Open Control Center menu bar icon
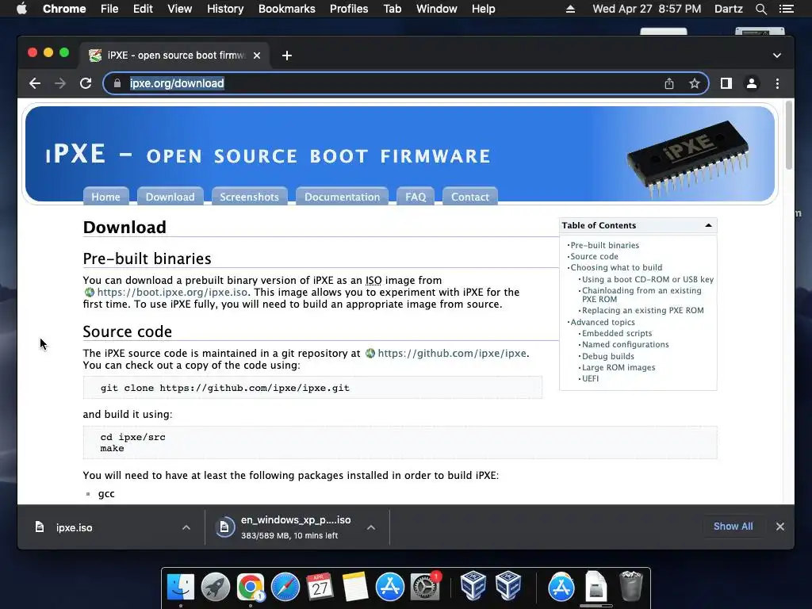The image size is (812, 609). click(787, 9)
